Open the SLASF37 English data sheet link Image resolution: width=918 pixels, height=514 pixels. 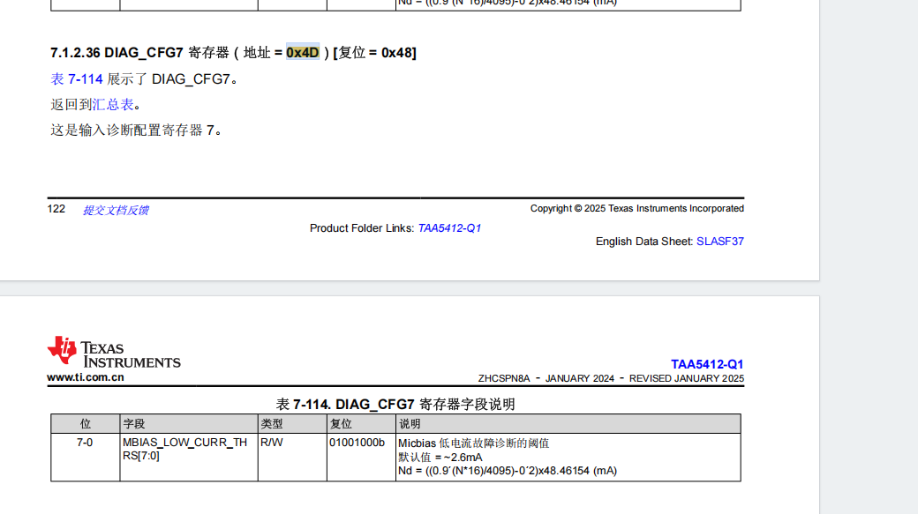point(720,242)
